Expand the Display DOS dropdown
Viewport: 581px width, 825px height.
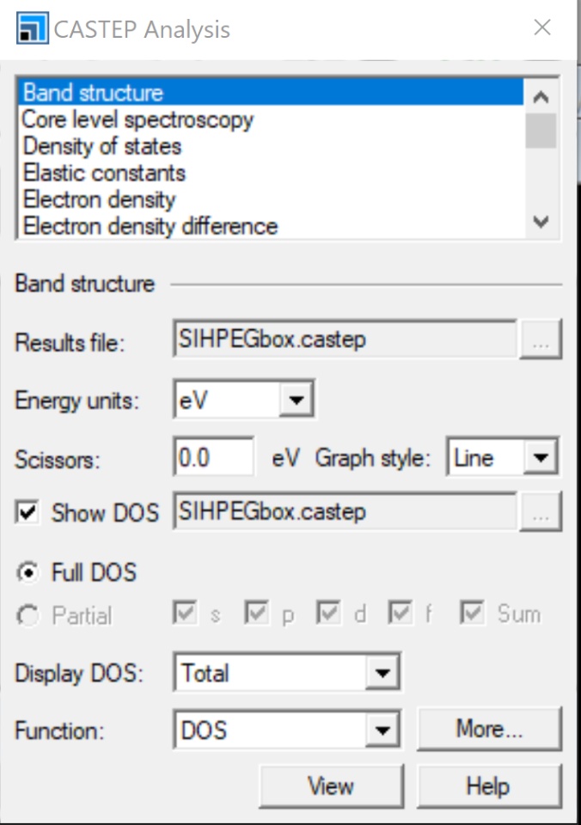click(382, 672)
